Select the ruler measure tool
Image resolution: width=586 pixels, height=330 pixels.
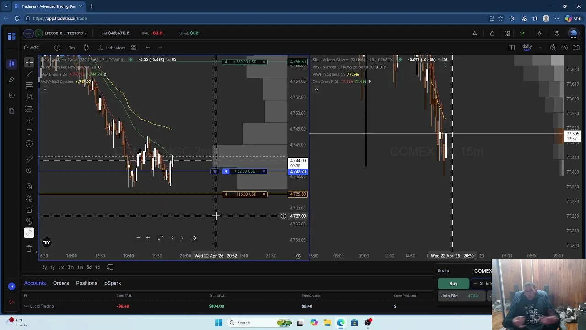pyautogui.click(x=29, y=159)
